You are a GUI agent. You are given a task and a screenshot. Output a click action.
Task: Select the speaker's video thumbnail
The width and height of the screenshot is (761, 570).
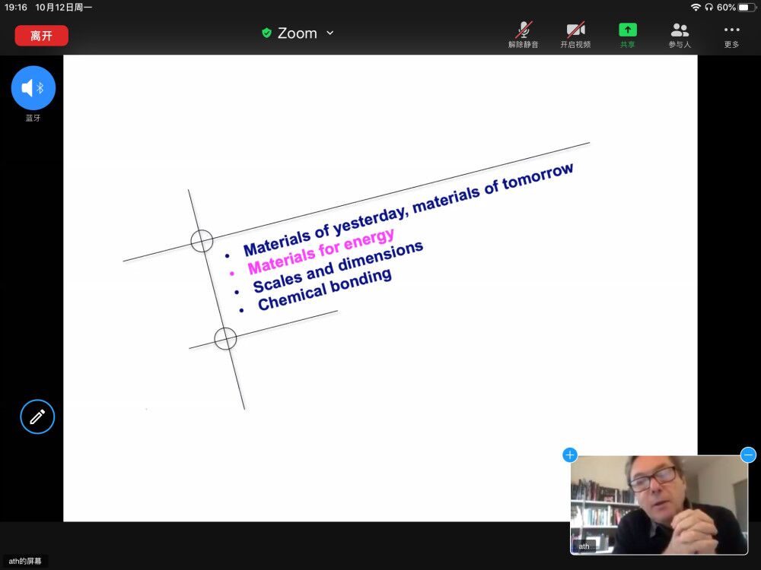point(659,505)
